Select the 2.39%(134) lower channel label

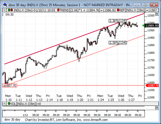click(118, 43)
